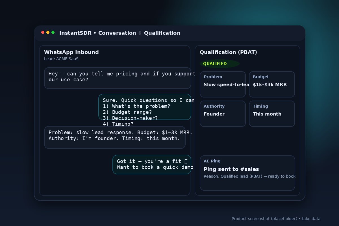Open the Problem qualification card
The height and width of the screenshot is (226, 339).
click(x=223, y=84)
